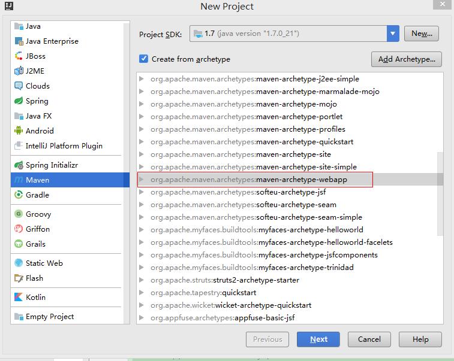The width and height of the screenshot is (454, 361).
Task: Click the Android robot icon
Action: click(19, 131)
